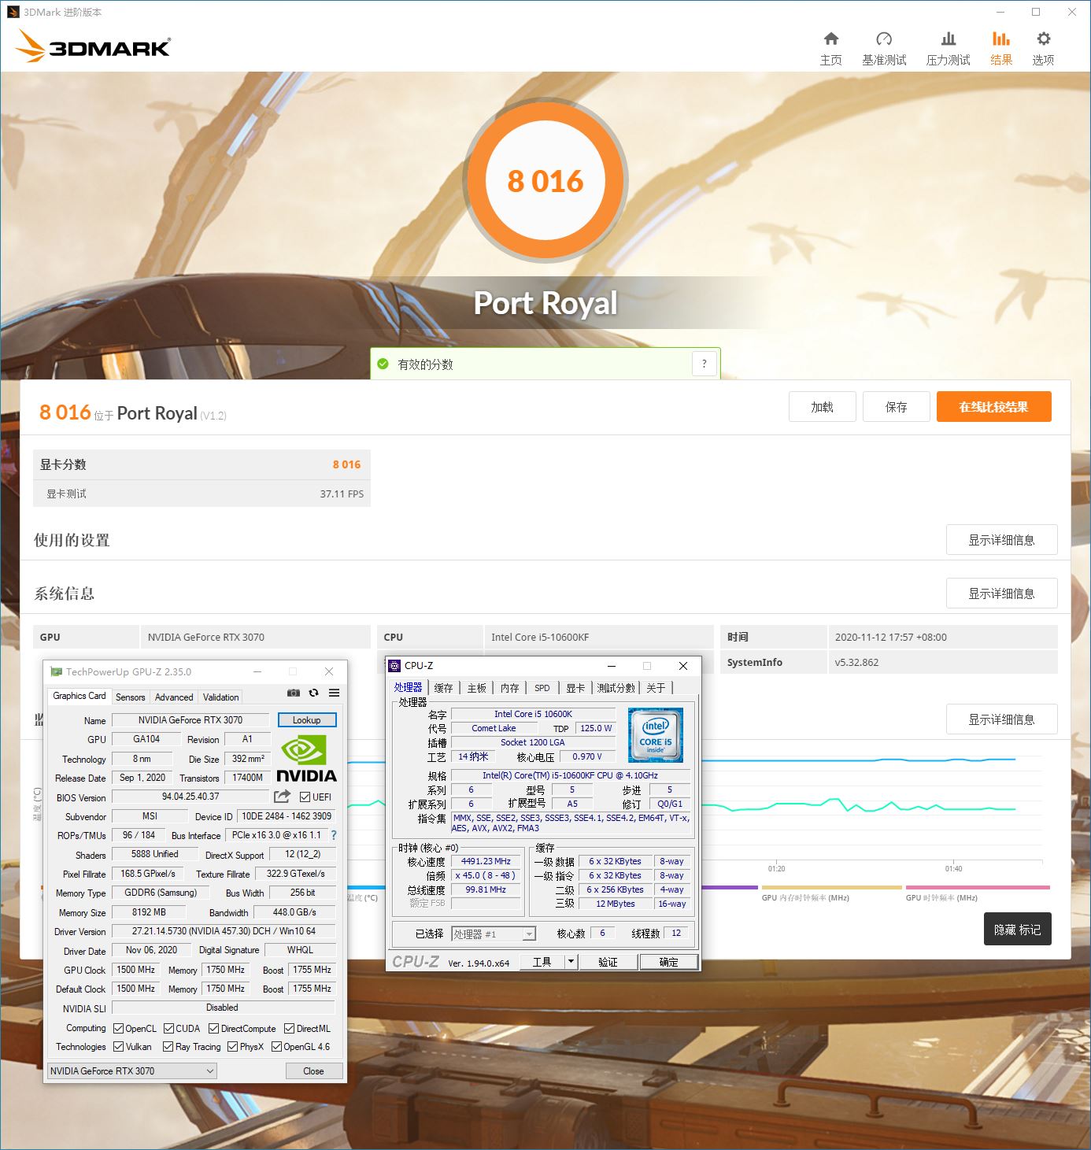Screen dimensions: 1091x1150
Task: Switch to Sensors tab in GPU-Z
Action: tap(131, 697)
